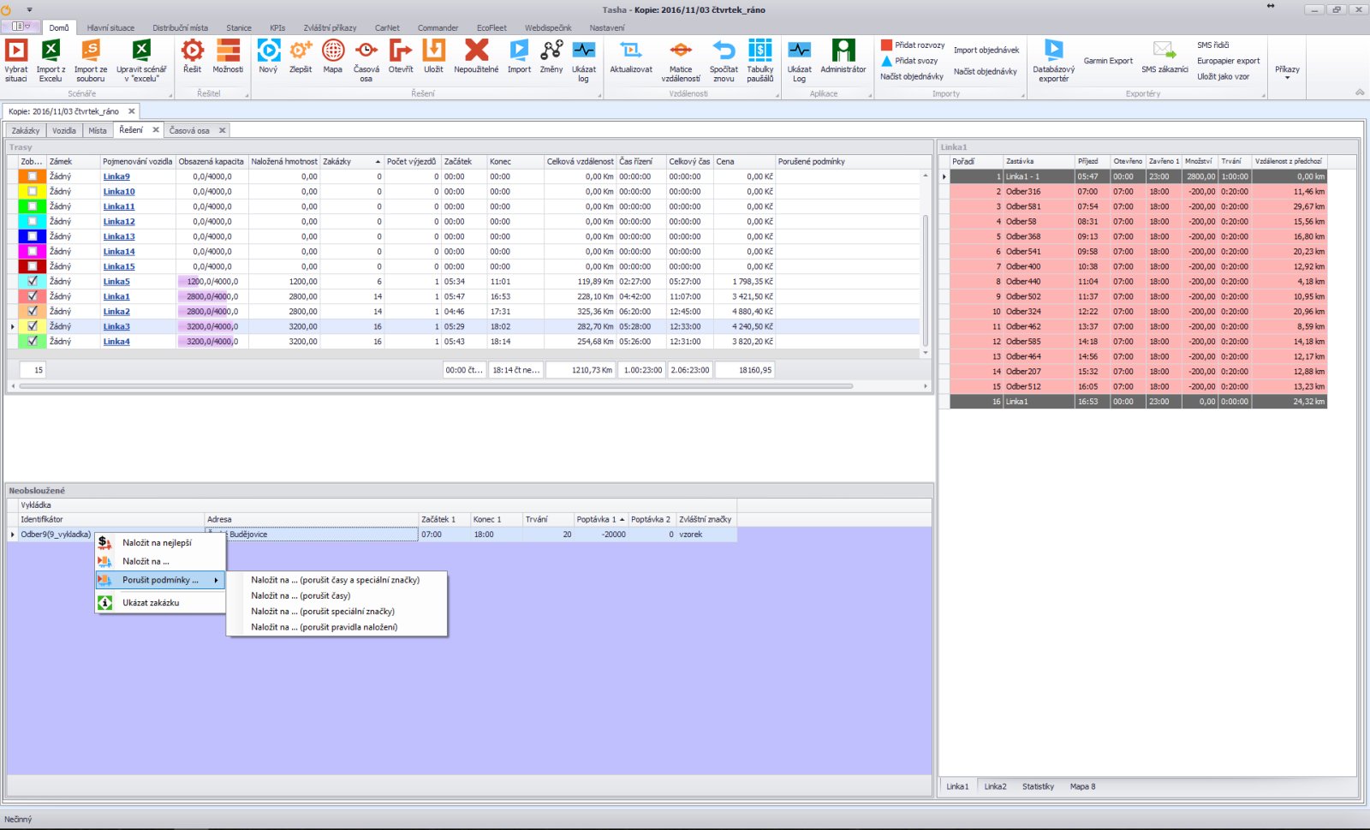Open Upravit scénář v excelu
Screen dimensions: 1370x830
[x=141, y=51]
